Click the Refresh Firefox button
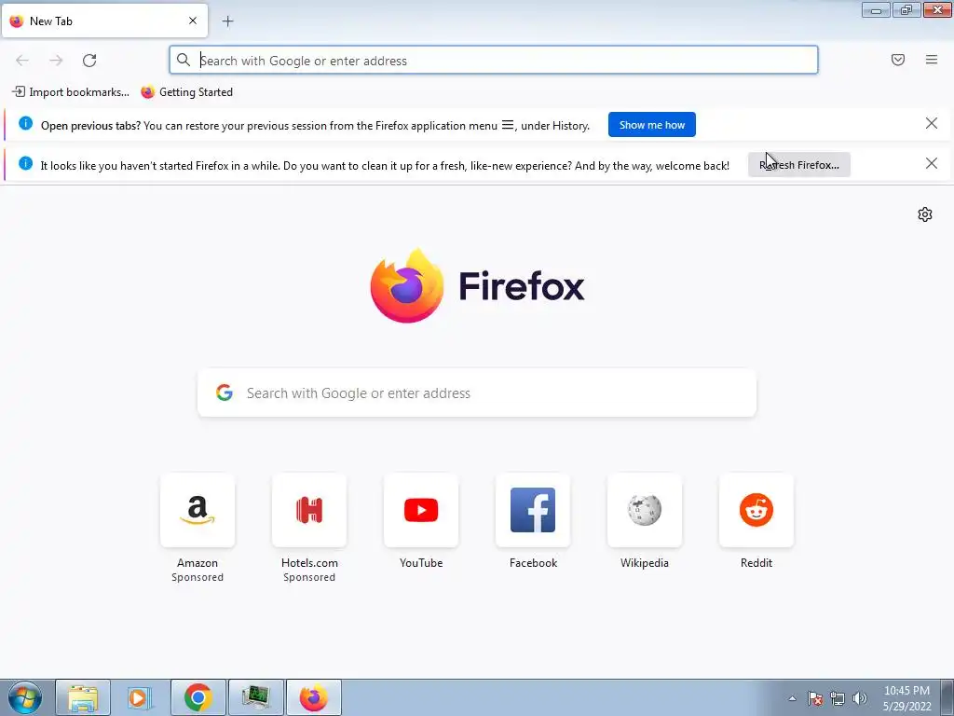Screen dimensions: 954x716 [798, 165]
